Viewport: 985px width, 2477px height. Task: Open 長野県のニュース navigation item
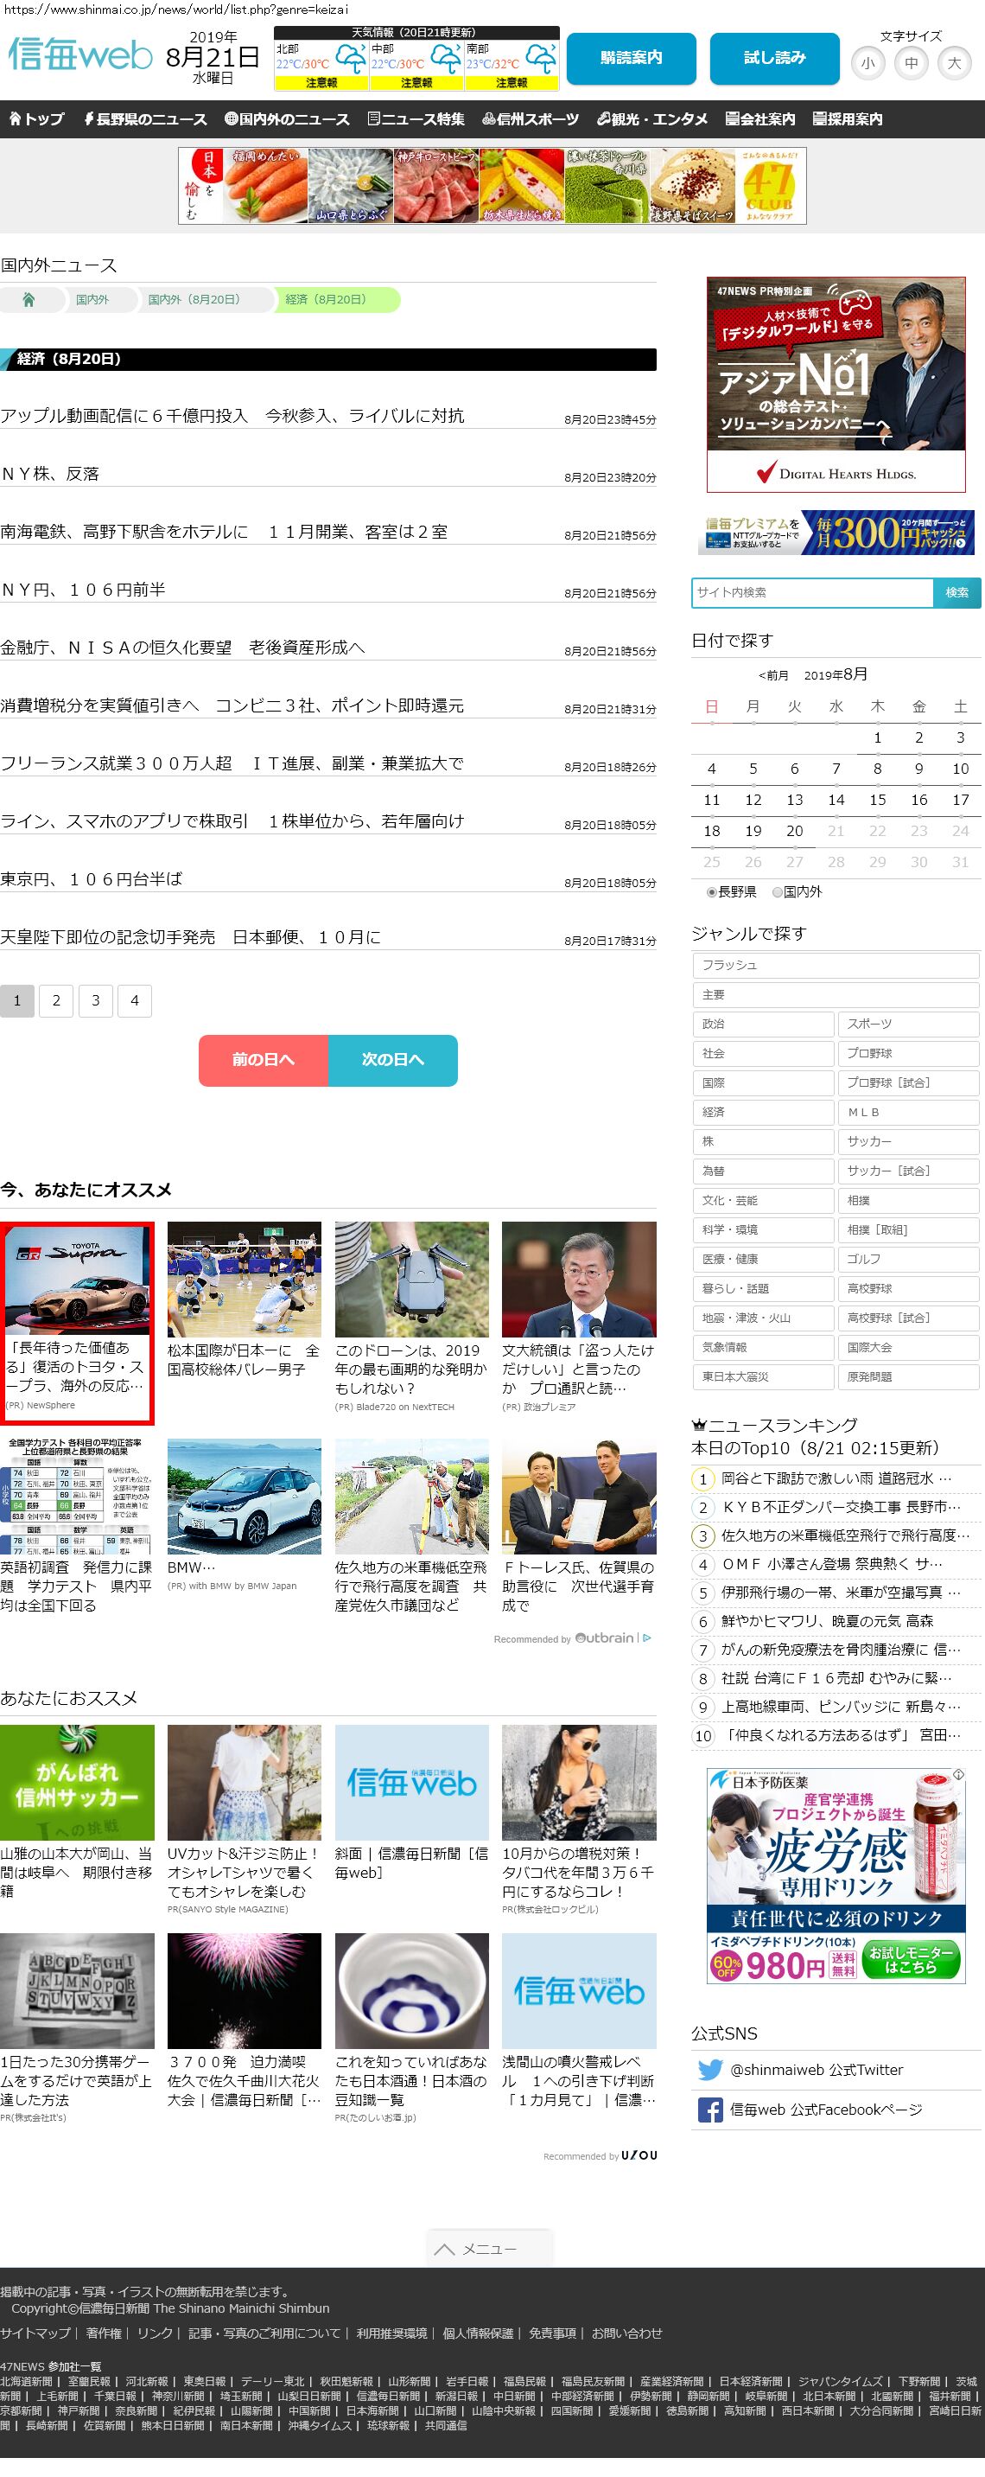point(145,119)
